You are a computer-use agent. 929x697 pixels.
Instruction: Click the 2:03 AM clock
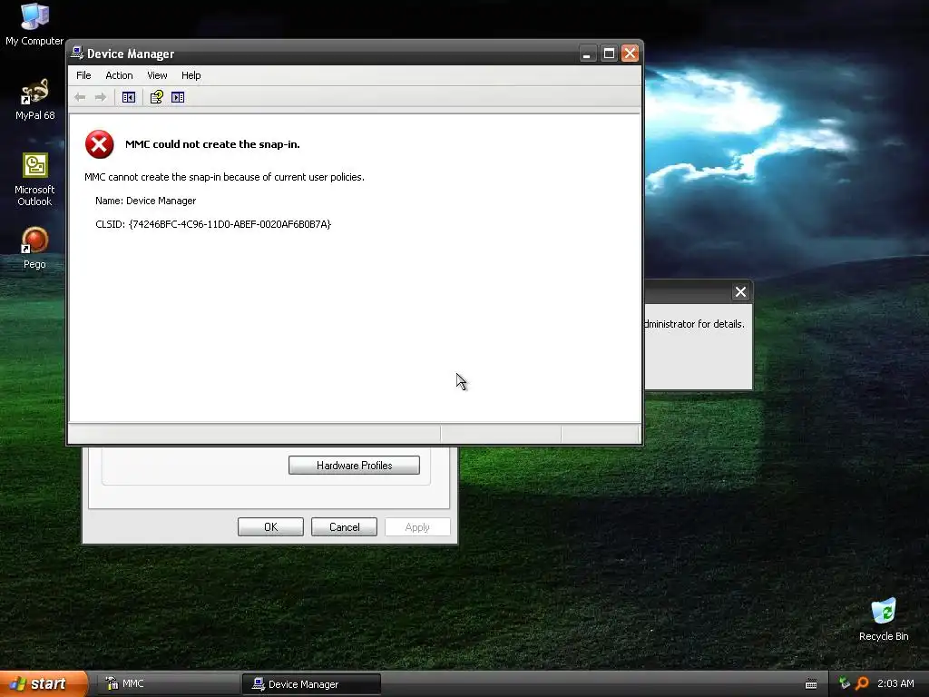coord(895,683)
